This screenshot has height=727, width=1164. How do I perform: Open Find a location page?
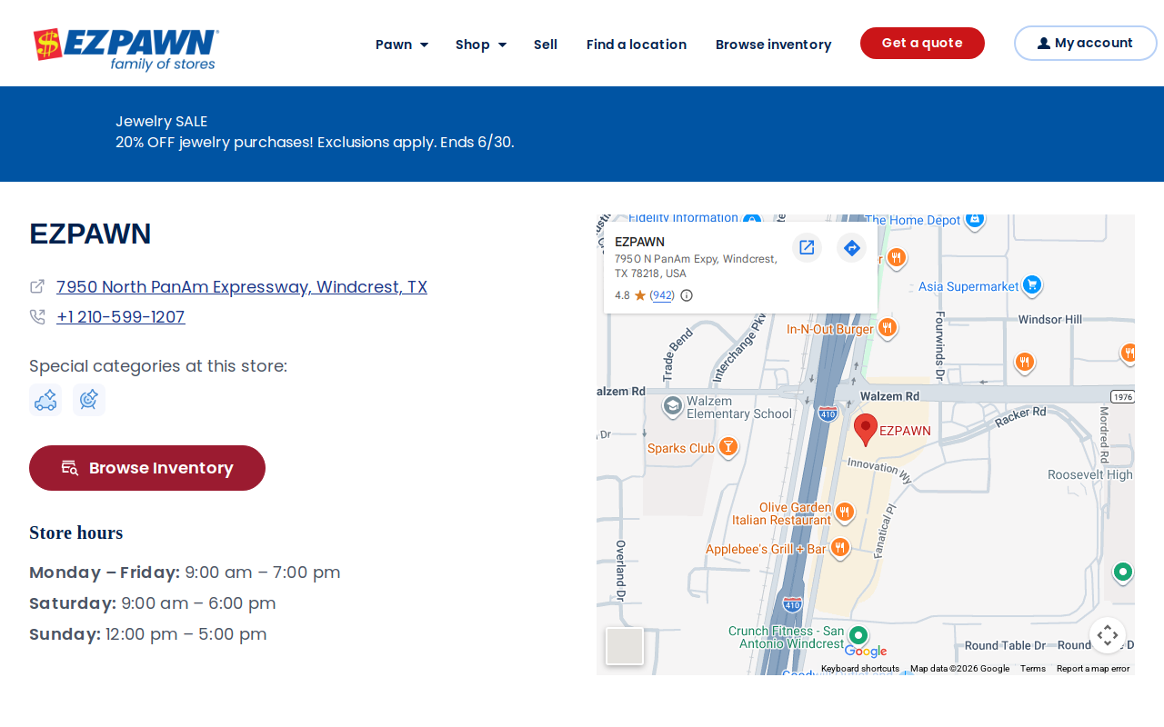(637, 45)
